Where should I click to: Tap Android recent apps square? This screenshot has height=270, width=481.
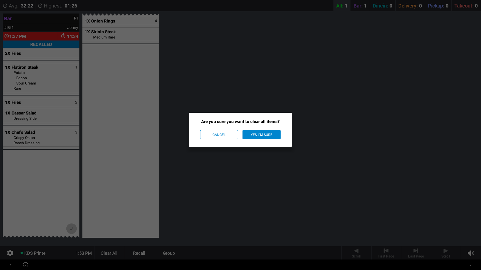tap(470, 265)
